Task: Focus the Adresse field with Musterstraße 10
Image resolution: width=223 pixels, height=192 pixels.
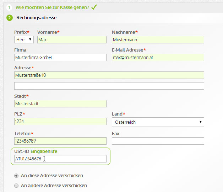Action: point(109,75)
